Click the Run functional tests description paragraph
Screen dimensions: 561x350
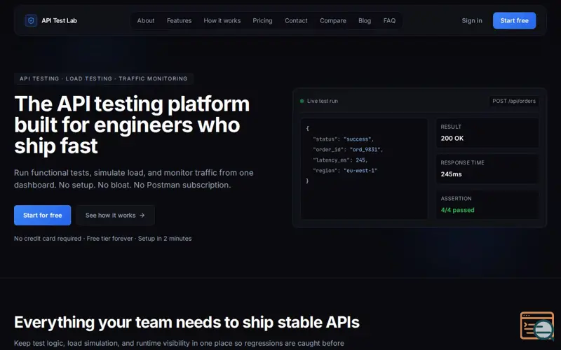click(134, 179)
